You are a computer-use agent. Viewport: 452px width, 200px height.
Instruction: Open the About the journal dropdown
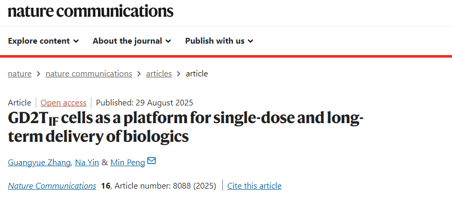tap(132, 41)
